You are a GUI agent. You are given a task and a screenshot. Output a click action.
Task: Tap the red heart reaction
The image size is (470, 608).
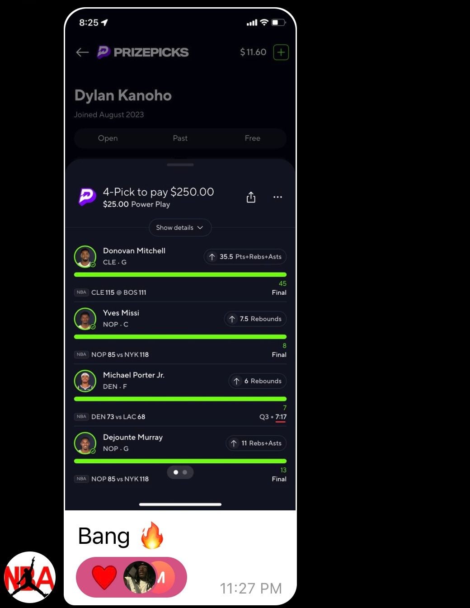coord(104,578)
